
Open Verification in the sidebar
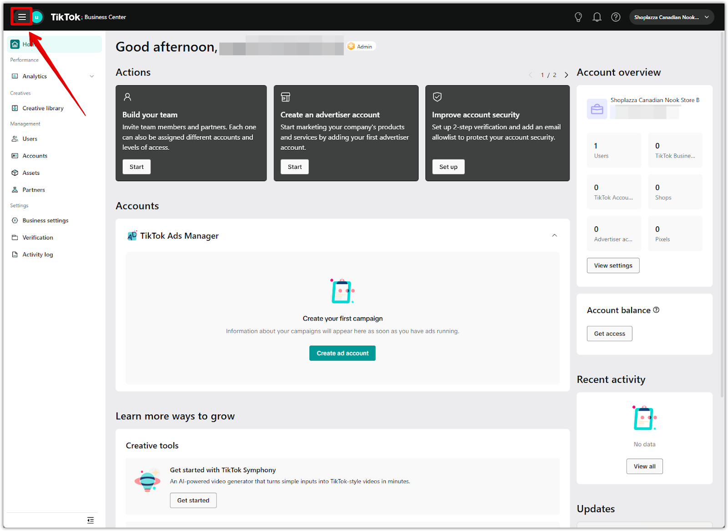click(54, 238)
